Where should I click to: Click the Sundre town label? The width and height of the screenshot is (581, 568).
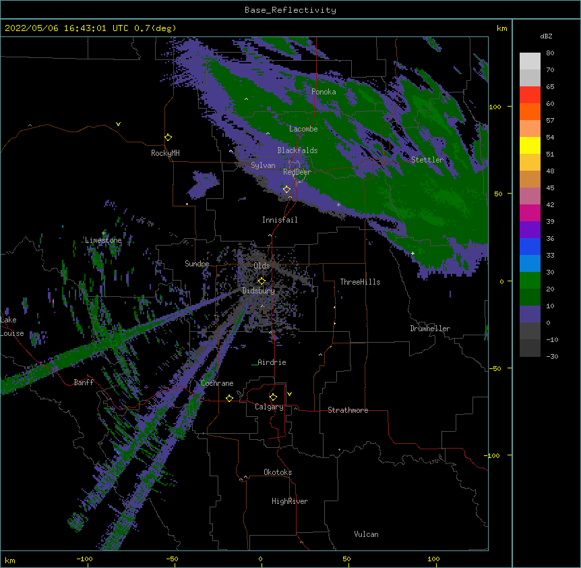[197, 264]
